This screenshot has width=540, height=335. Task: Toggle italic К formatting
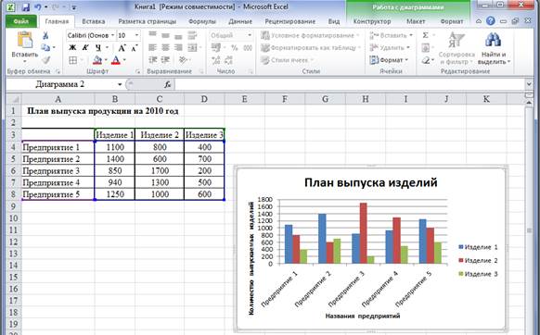click(85, 48)
